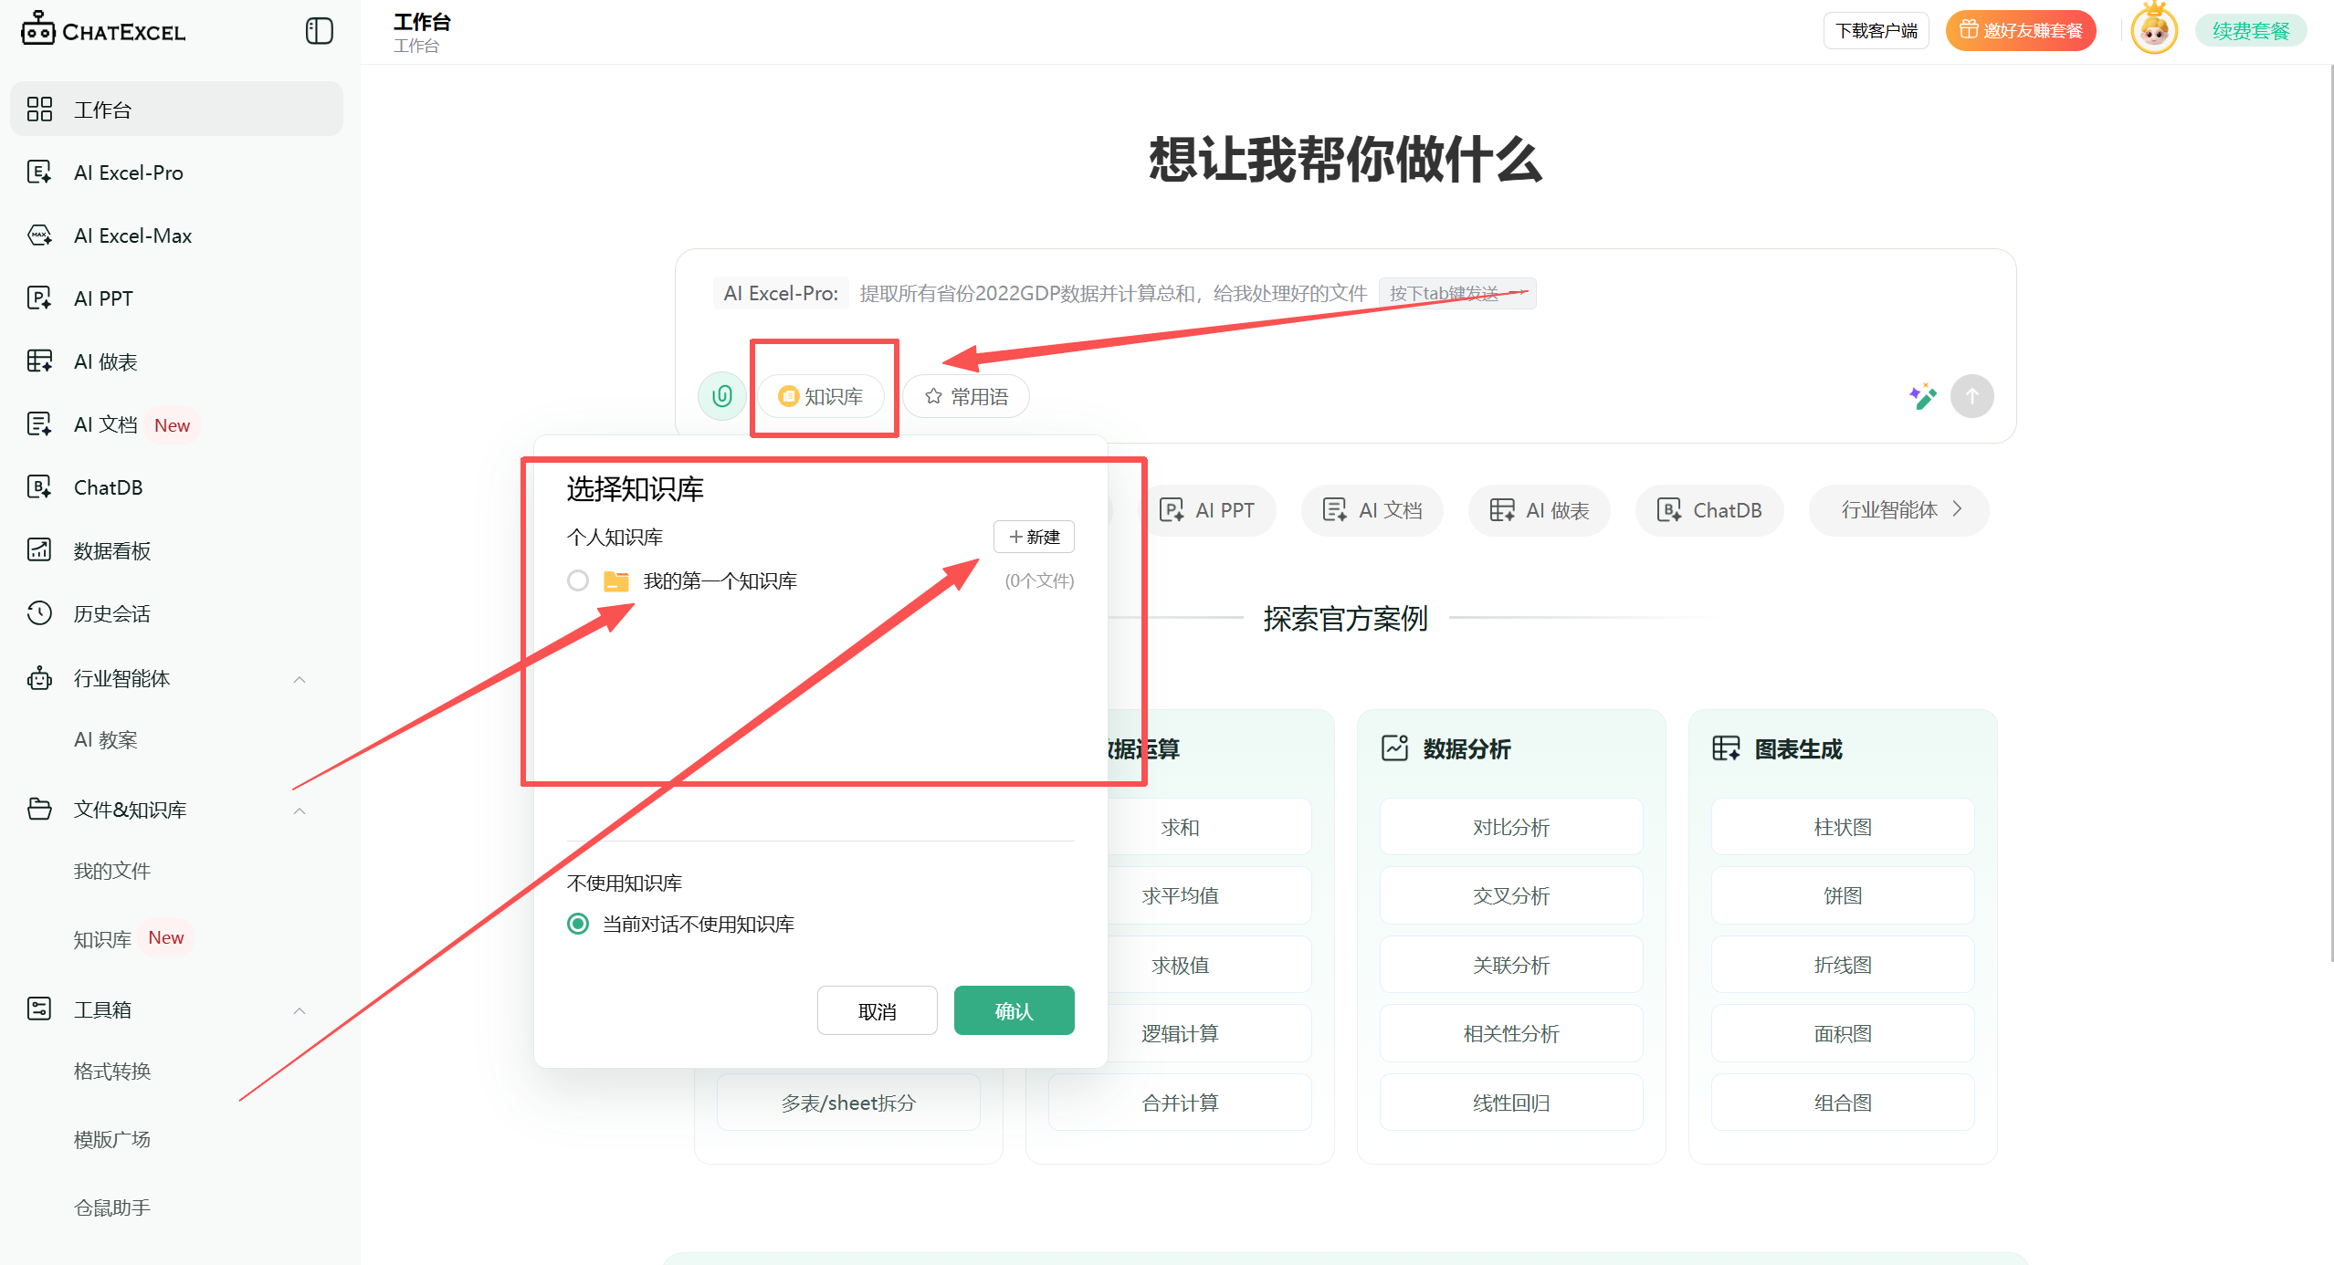The width and height of the screenshot is (2334, 1265).
Task: Click the AI 文档 sidebar icon
Action: [39, 423]
